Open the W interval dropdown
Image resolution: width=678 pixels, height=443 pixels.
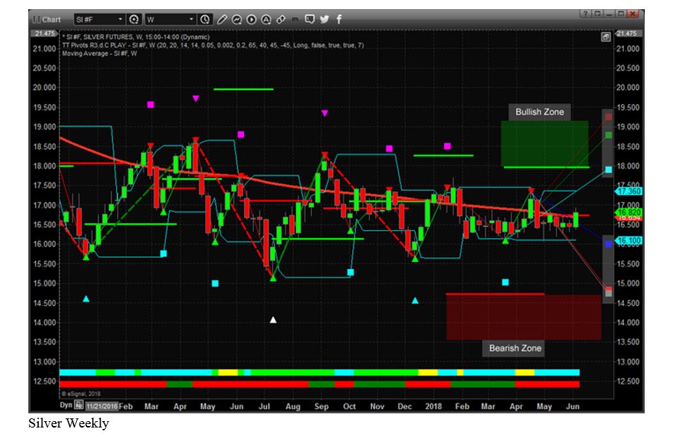[191, 20]
